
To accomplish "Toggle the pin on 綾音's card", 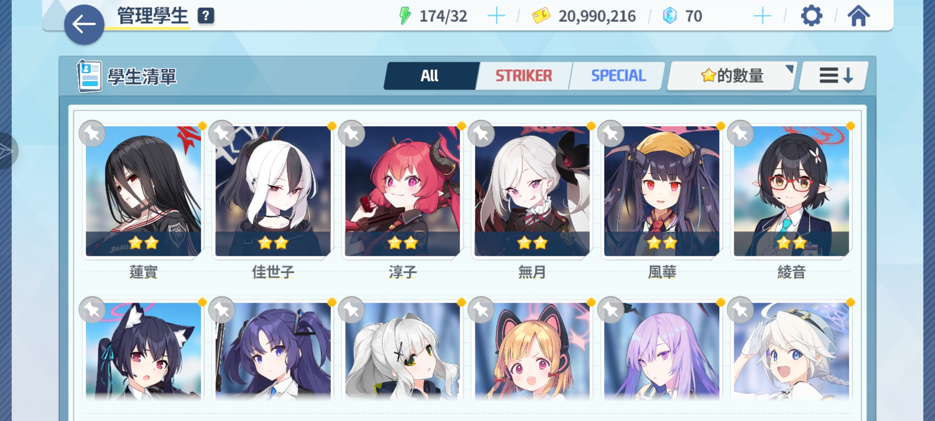I will coord(740,134).
